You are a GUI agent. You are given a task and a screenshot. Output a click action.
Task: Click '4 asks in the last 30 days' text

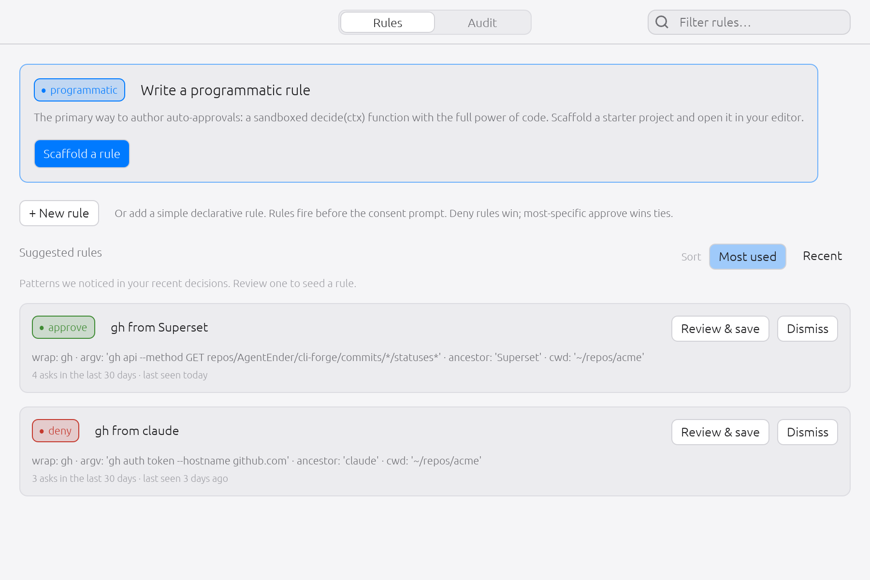tap(84, 375)
